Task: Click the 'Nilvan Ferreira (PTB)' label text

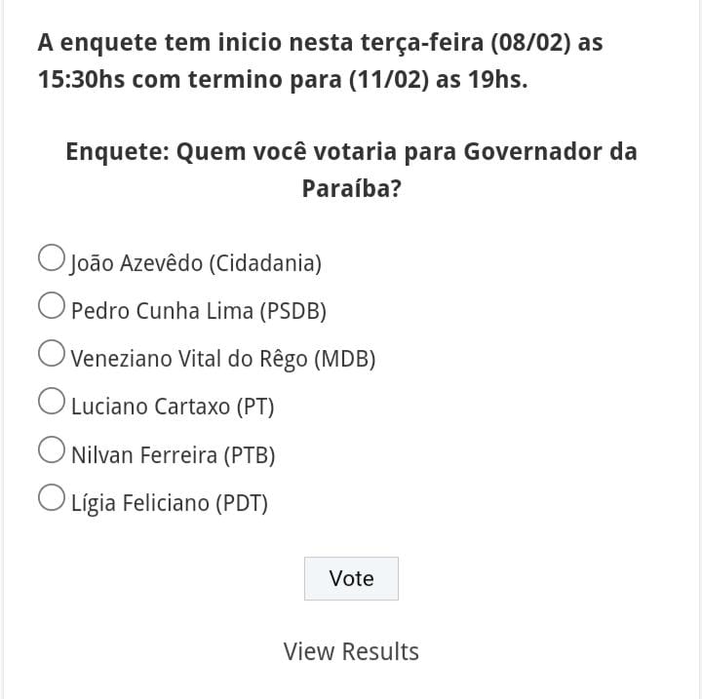Action: 174,455
